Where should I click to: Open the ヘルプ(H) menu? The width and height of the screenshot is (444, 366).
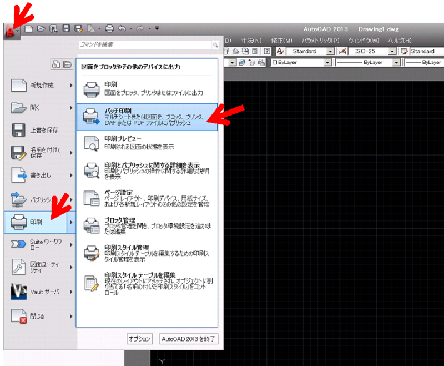click(x=400, y=41)
